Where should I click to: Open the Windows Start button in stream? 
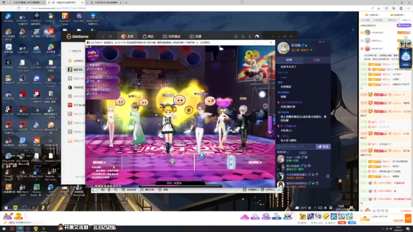tap(6, 208)
